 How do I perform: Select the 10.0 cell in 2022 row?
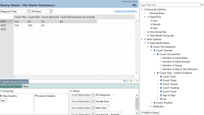coord(34,26)
